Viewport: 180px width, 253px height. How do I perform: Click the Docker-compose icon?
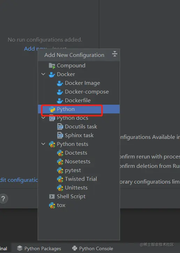coord(60,92)
